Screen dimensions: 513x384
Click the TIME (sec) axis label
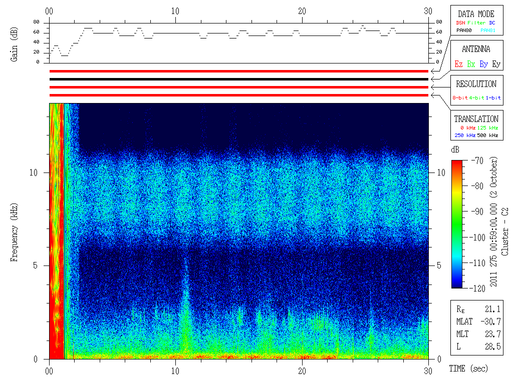468,368
